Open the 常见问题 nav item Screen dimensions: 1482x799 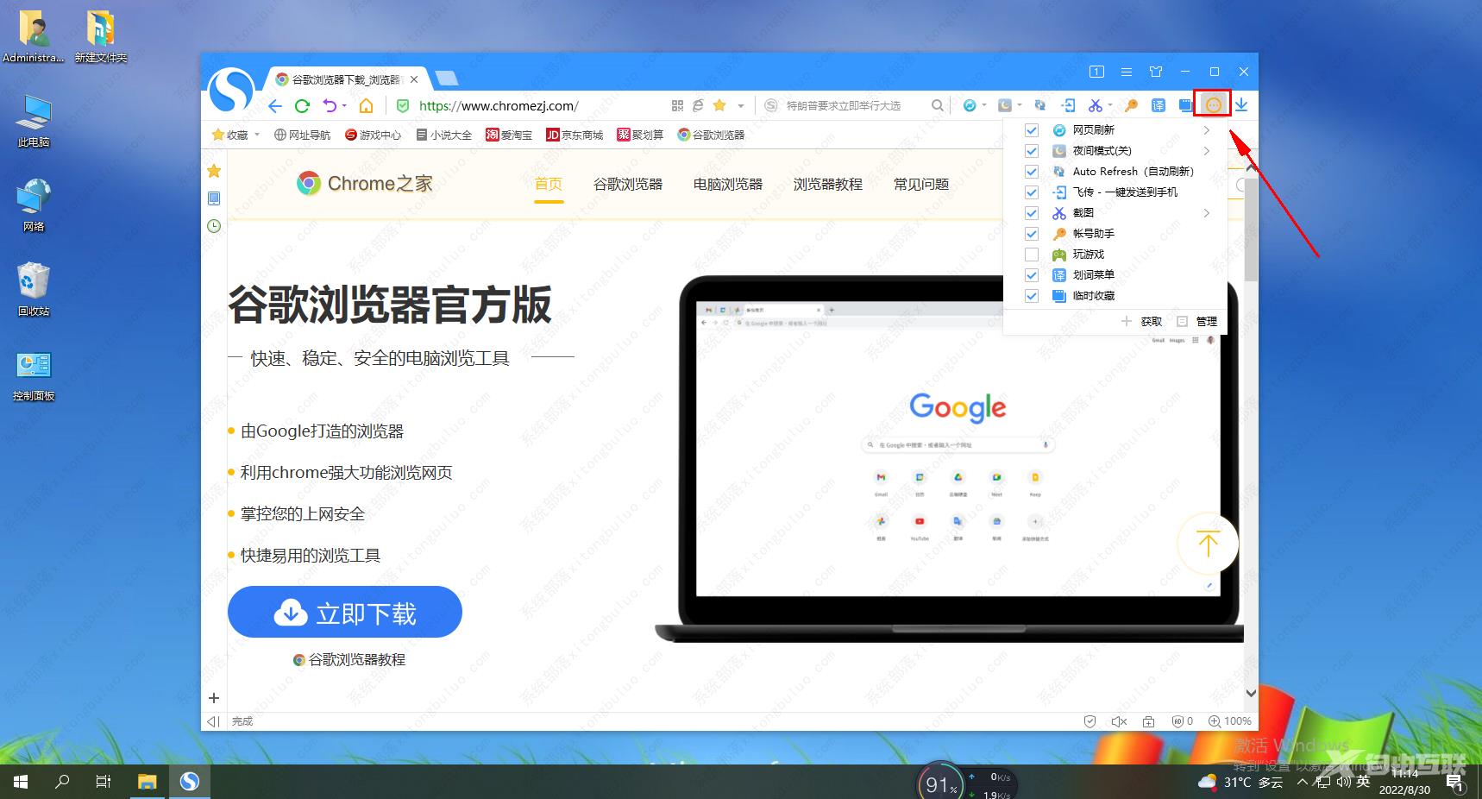(921, 184)
